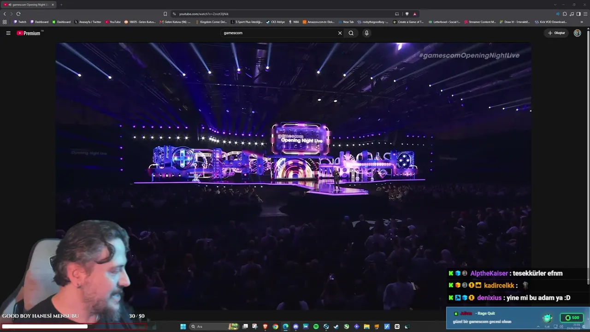590x332 pixels.
Task: Clear the gamescom search query
Action: [x=340, y=33]
